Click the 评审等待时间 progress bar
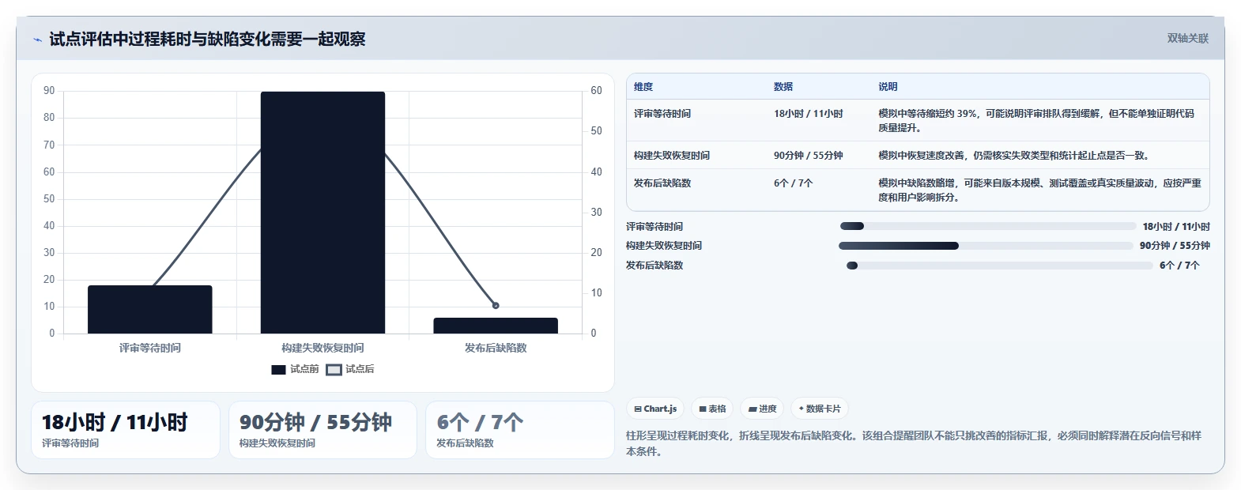Image resolution: width=1241 pixels, height=490 pixels. [x=987, y=226]
